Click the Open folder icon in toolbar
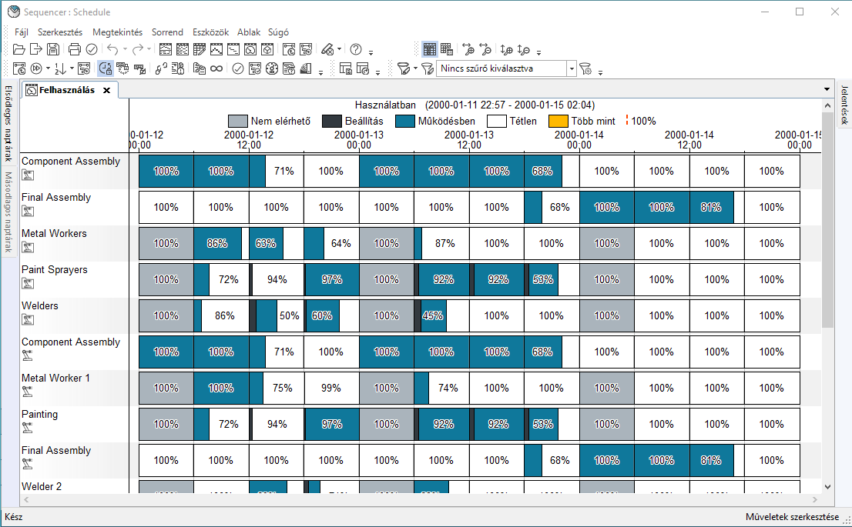The height and width of the screenshot is (527, 852). click(x=19, y=49)
